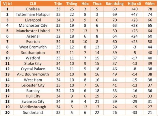The image size is (158, 116).
Task: Click the Manchester United team cell
Action: pyautogui.click(x=33, y=31)
